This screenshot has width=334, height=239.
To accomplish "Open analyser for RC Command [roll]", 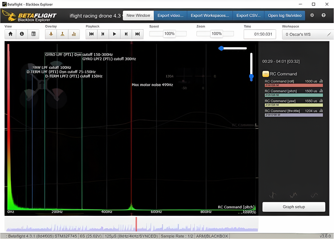I will [x=321, y=81].
